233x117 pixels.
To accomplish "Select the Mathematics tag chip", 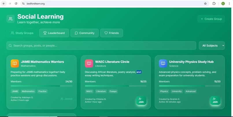I will pyautogui.click(x=28, y=91).
